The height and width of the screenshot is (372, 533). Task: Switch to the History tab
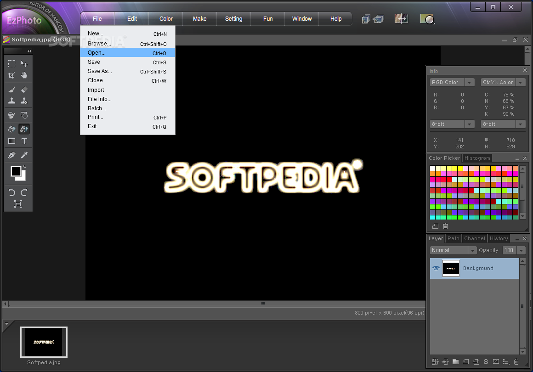pos(499,238)
